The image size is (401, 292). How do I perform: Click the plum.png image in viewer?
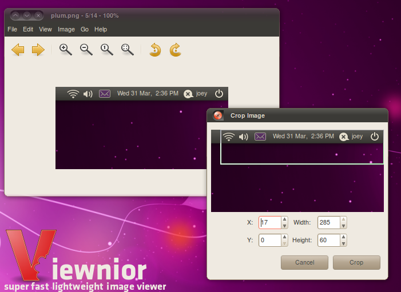point(142,128)
